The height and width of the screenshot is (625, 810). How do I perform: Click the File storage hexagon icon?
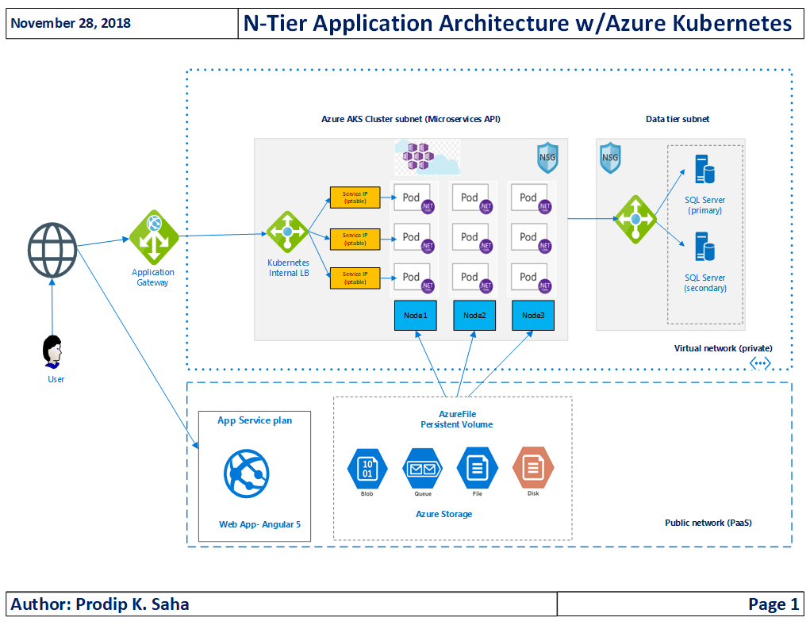pyautogui.click(x=478, y=468)
